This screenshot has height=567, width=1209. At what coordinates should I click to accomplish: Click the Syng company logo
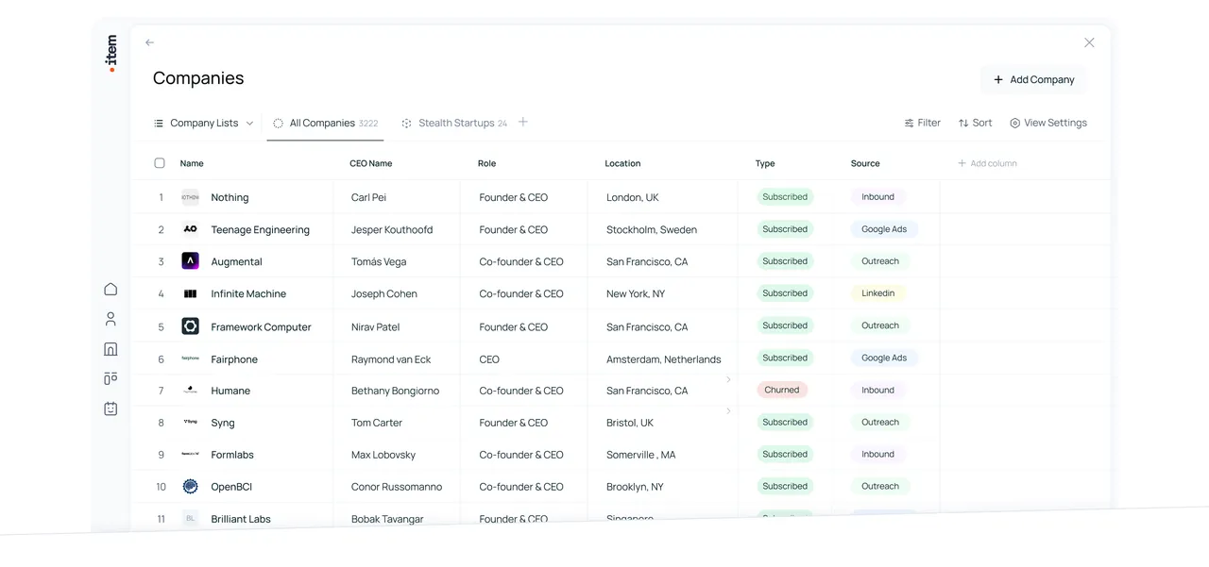click(x=190, y=423)
